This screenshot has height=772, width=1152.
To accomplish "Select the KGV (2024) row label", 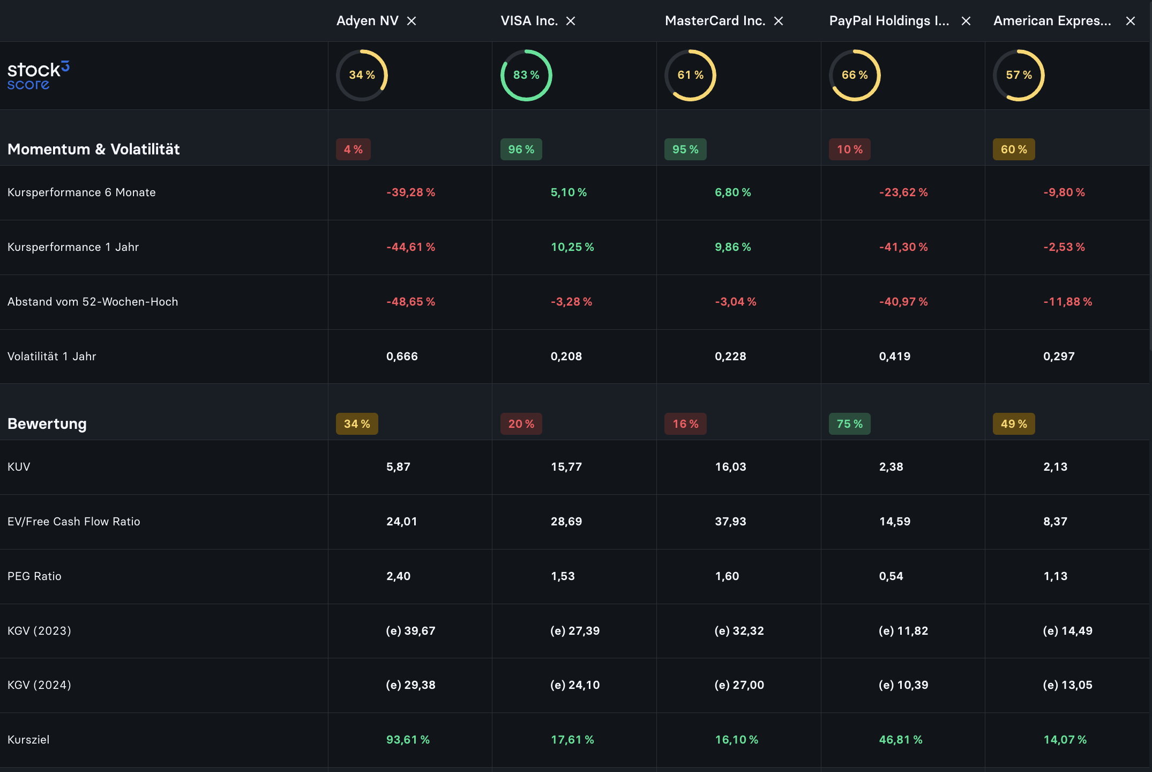I will tap(39, 685).
